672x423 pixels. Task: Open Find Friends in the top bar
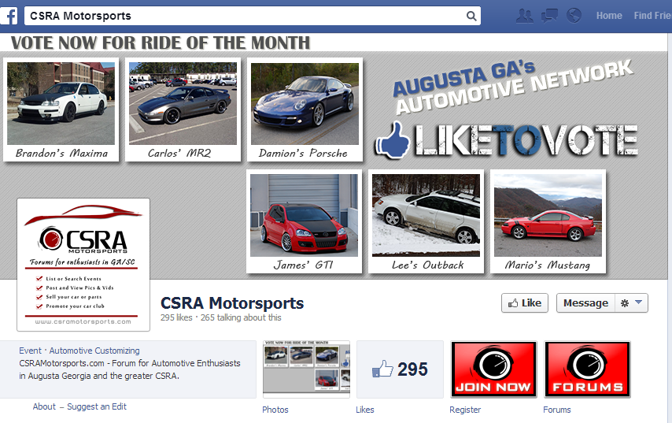coord(652,16)
